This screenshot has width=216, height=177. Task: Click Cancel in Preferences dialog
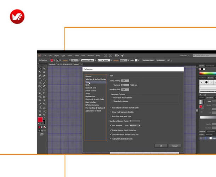click(x=175, y=146)
